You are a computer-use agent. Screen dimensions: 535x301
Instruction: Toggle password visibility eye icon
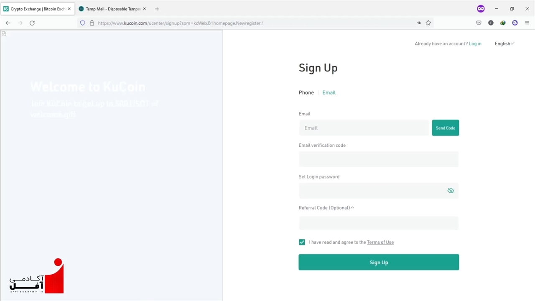tap(451, 191)
